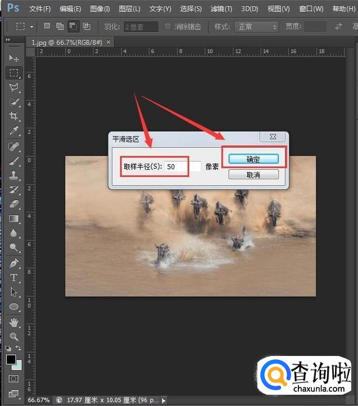Click the black foreground color swatch
Image resolution: width=358 pixels, height=406 pixels.
[11, 359]
